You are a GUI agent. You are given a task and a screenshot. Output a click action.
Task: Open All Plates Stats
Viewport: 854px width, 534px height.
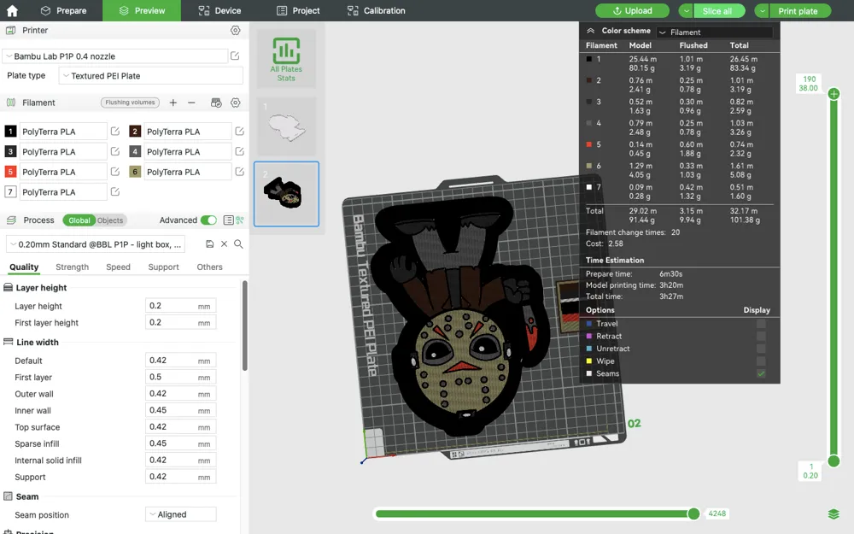pyautogui.click(x=286, y=60)
